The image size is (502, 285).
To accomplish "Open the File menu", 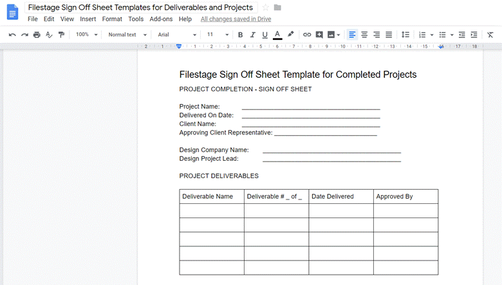I will [x=33, y=19].
